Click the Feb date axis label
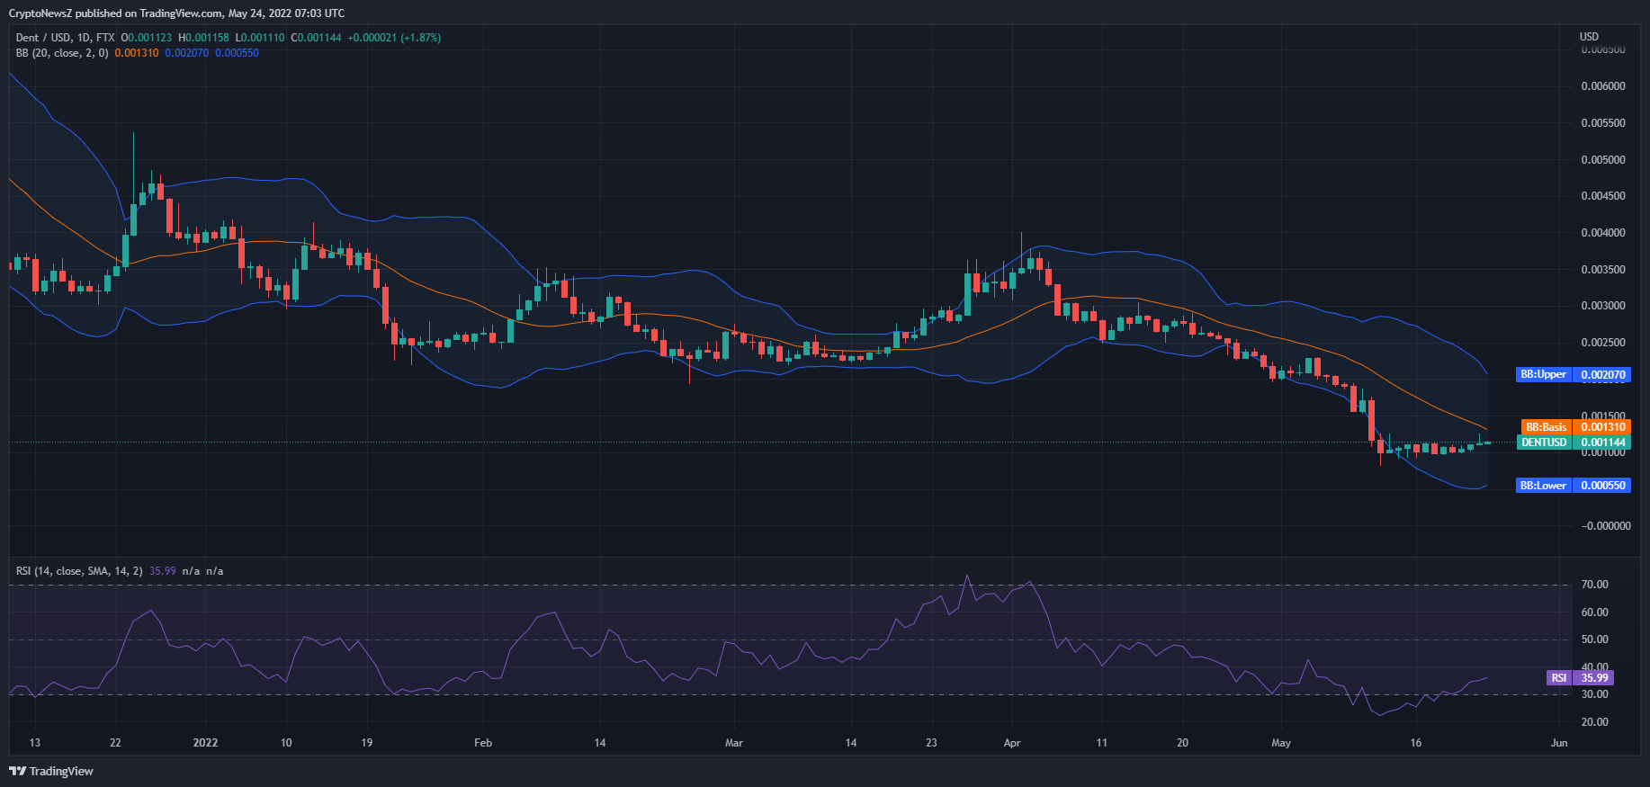Viewport: 1650px width, 787px height. click(483, 743)
